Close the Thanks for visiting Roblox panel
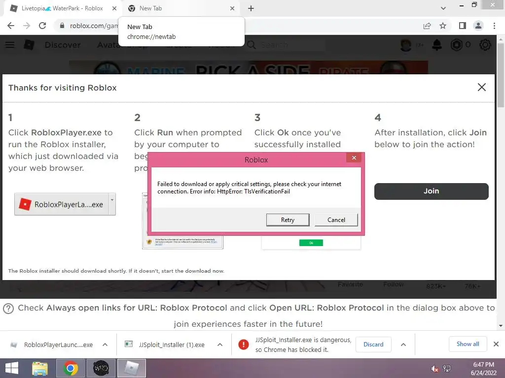Viewport: 505px width, 378px height. [x=481, y=87]
